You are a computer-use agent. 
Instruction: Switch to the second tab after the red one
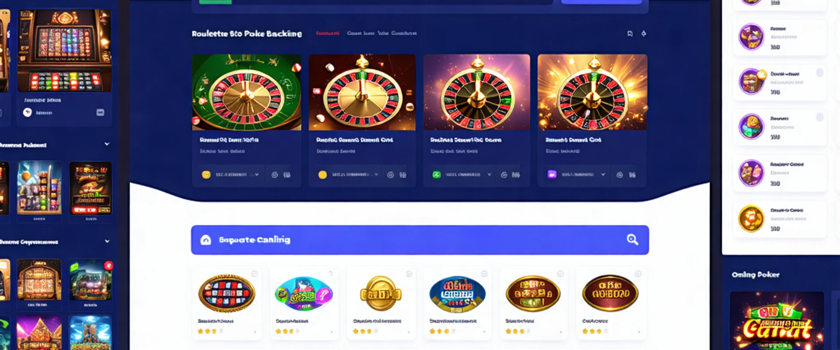(383, 33)
